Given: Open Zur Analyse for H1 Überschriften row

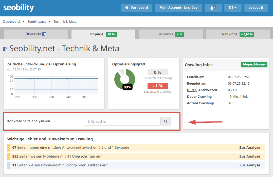Looking at the screenshot, I should (250, 156).
